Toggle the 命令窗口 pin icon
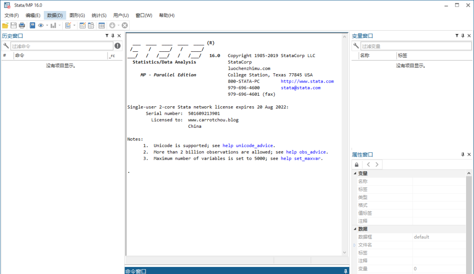 [x=345, y=271]
